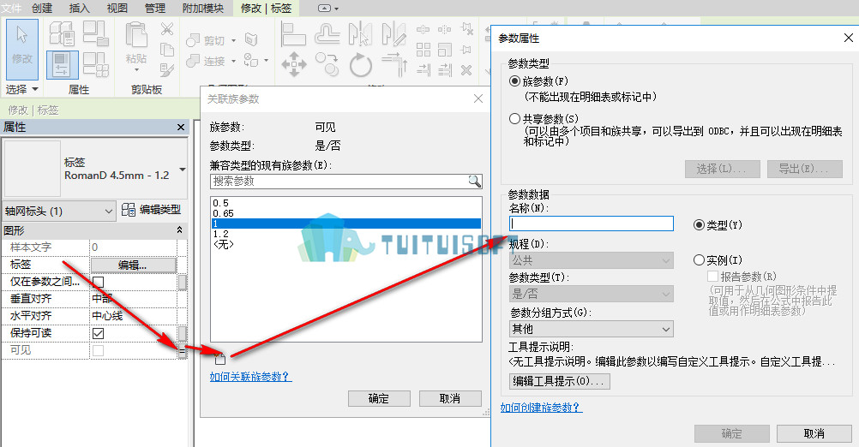Open the 规程(D) 公共 dropdown
The width and height of the screenshot is (859, 447).
point(592,260)
